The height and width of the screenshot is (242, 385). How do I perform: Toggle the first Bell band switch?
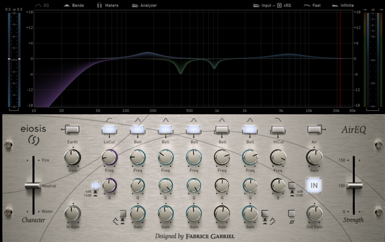point(137,129)
